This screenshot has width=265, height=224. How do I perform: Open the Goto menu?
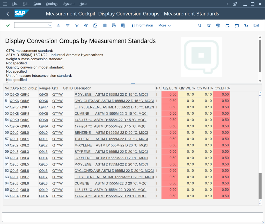(37, 4)
